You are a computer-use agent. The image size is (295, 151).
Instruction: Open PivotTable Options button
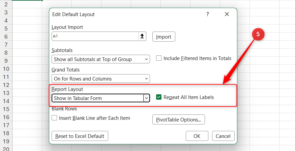click(x=179, y=119)
